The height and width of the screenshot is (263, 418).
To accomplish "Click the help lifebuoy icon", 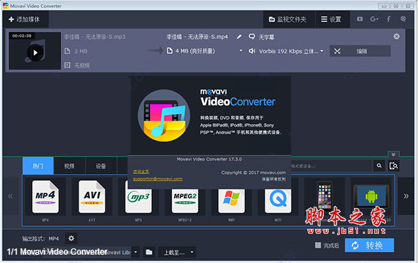I will [403, 19].
